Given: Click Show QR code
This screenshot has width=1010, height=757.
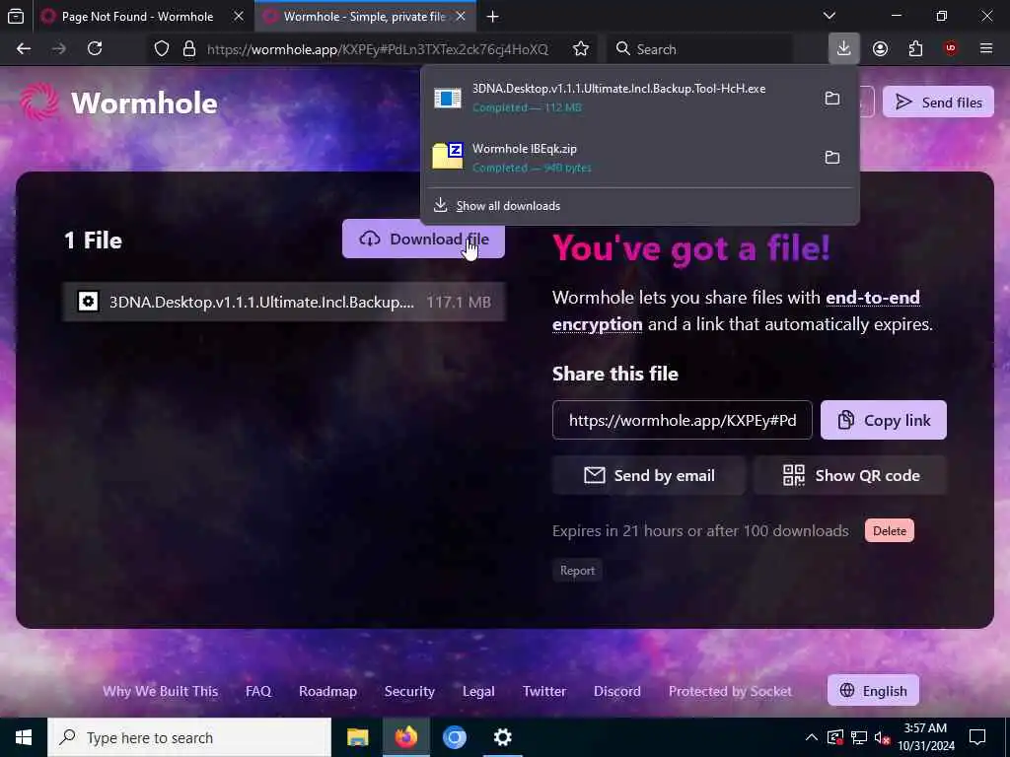Looking at the screenshot, I should (850, 476).
